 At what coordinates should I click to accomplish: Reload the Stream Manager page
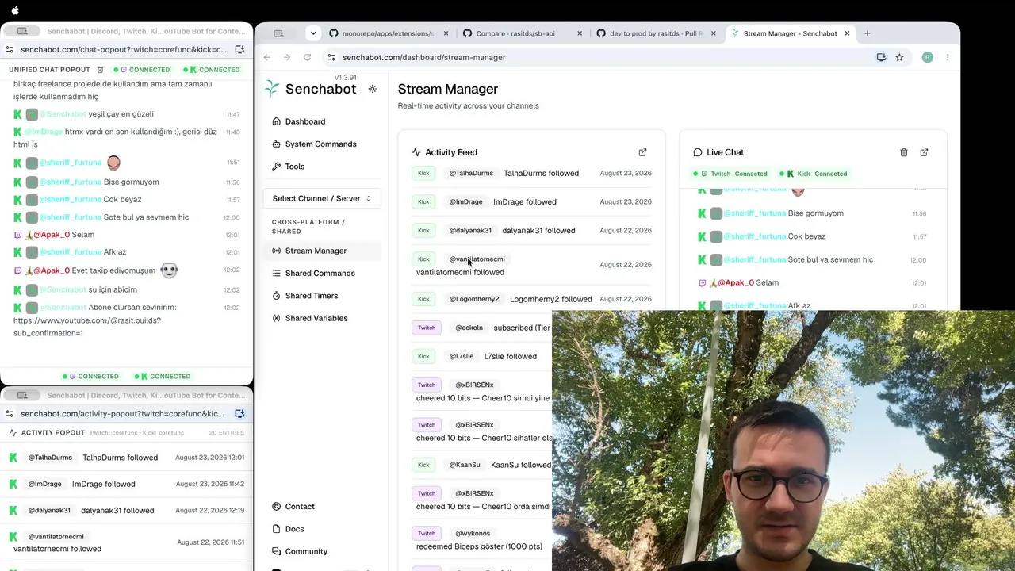click(308, 57)
